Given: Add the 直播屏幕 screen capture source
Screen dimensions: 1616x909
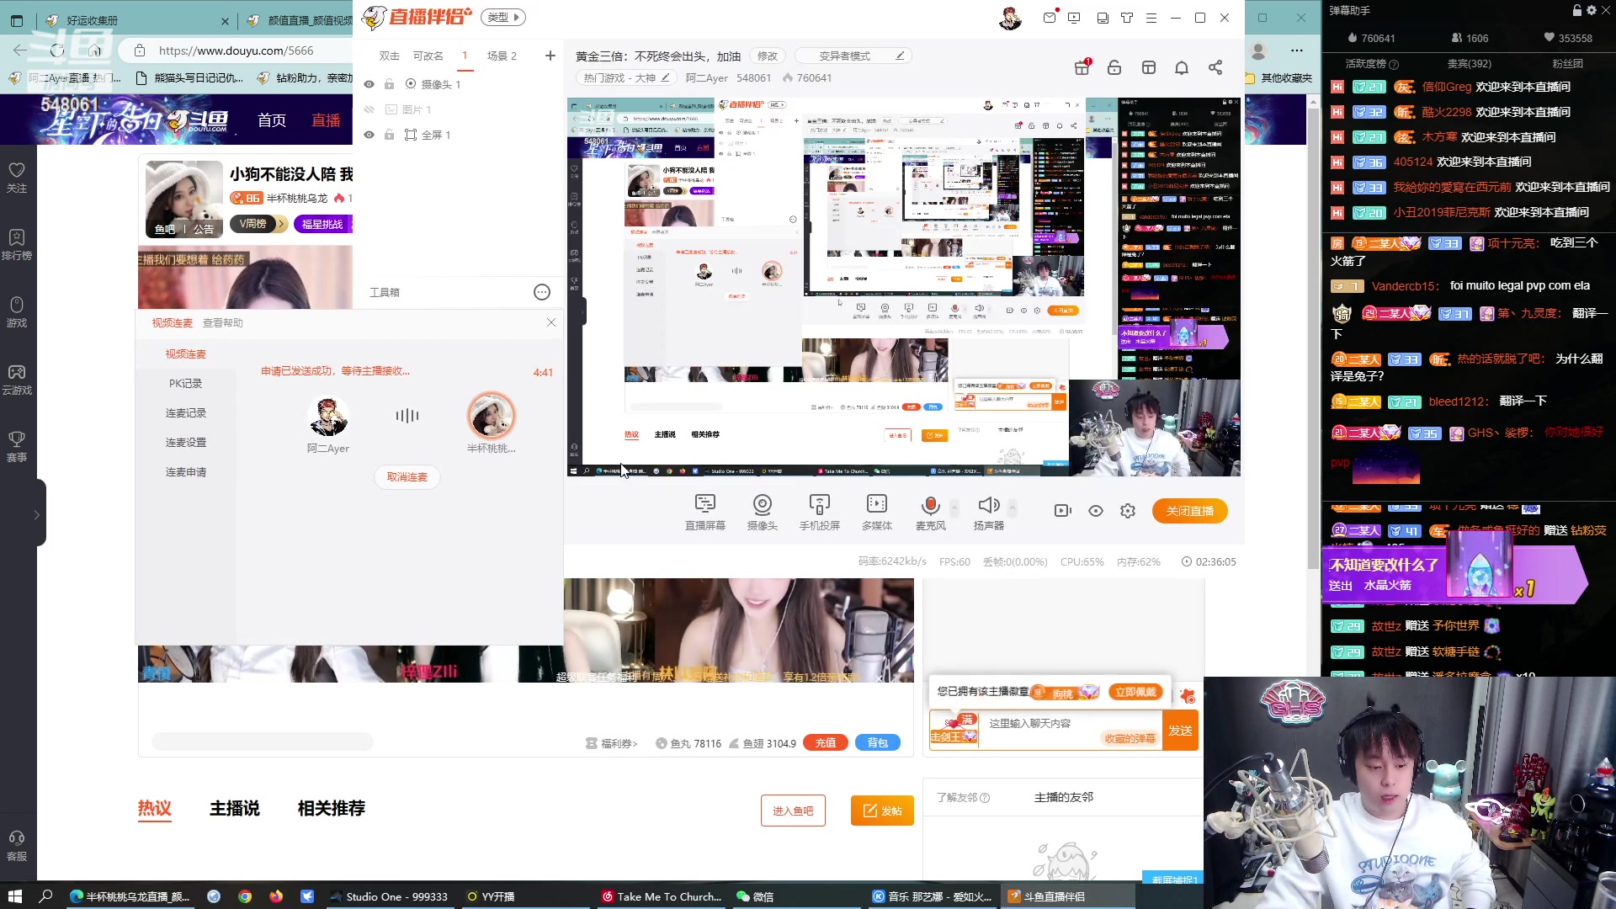Looking at the screenshot, I should (704, 512).
